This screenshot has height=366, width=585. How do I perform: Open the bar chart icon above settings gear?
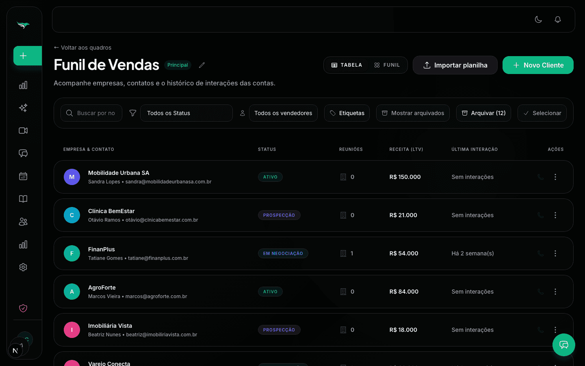(x=23, y=244)
